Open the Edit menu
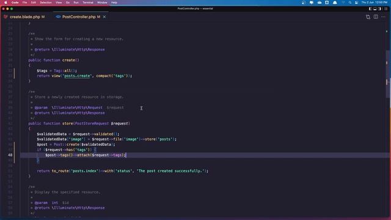Image resolution: width=391 pixels, height=220 pixels. pyautogui.click(x=34, y=2)
